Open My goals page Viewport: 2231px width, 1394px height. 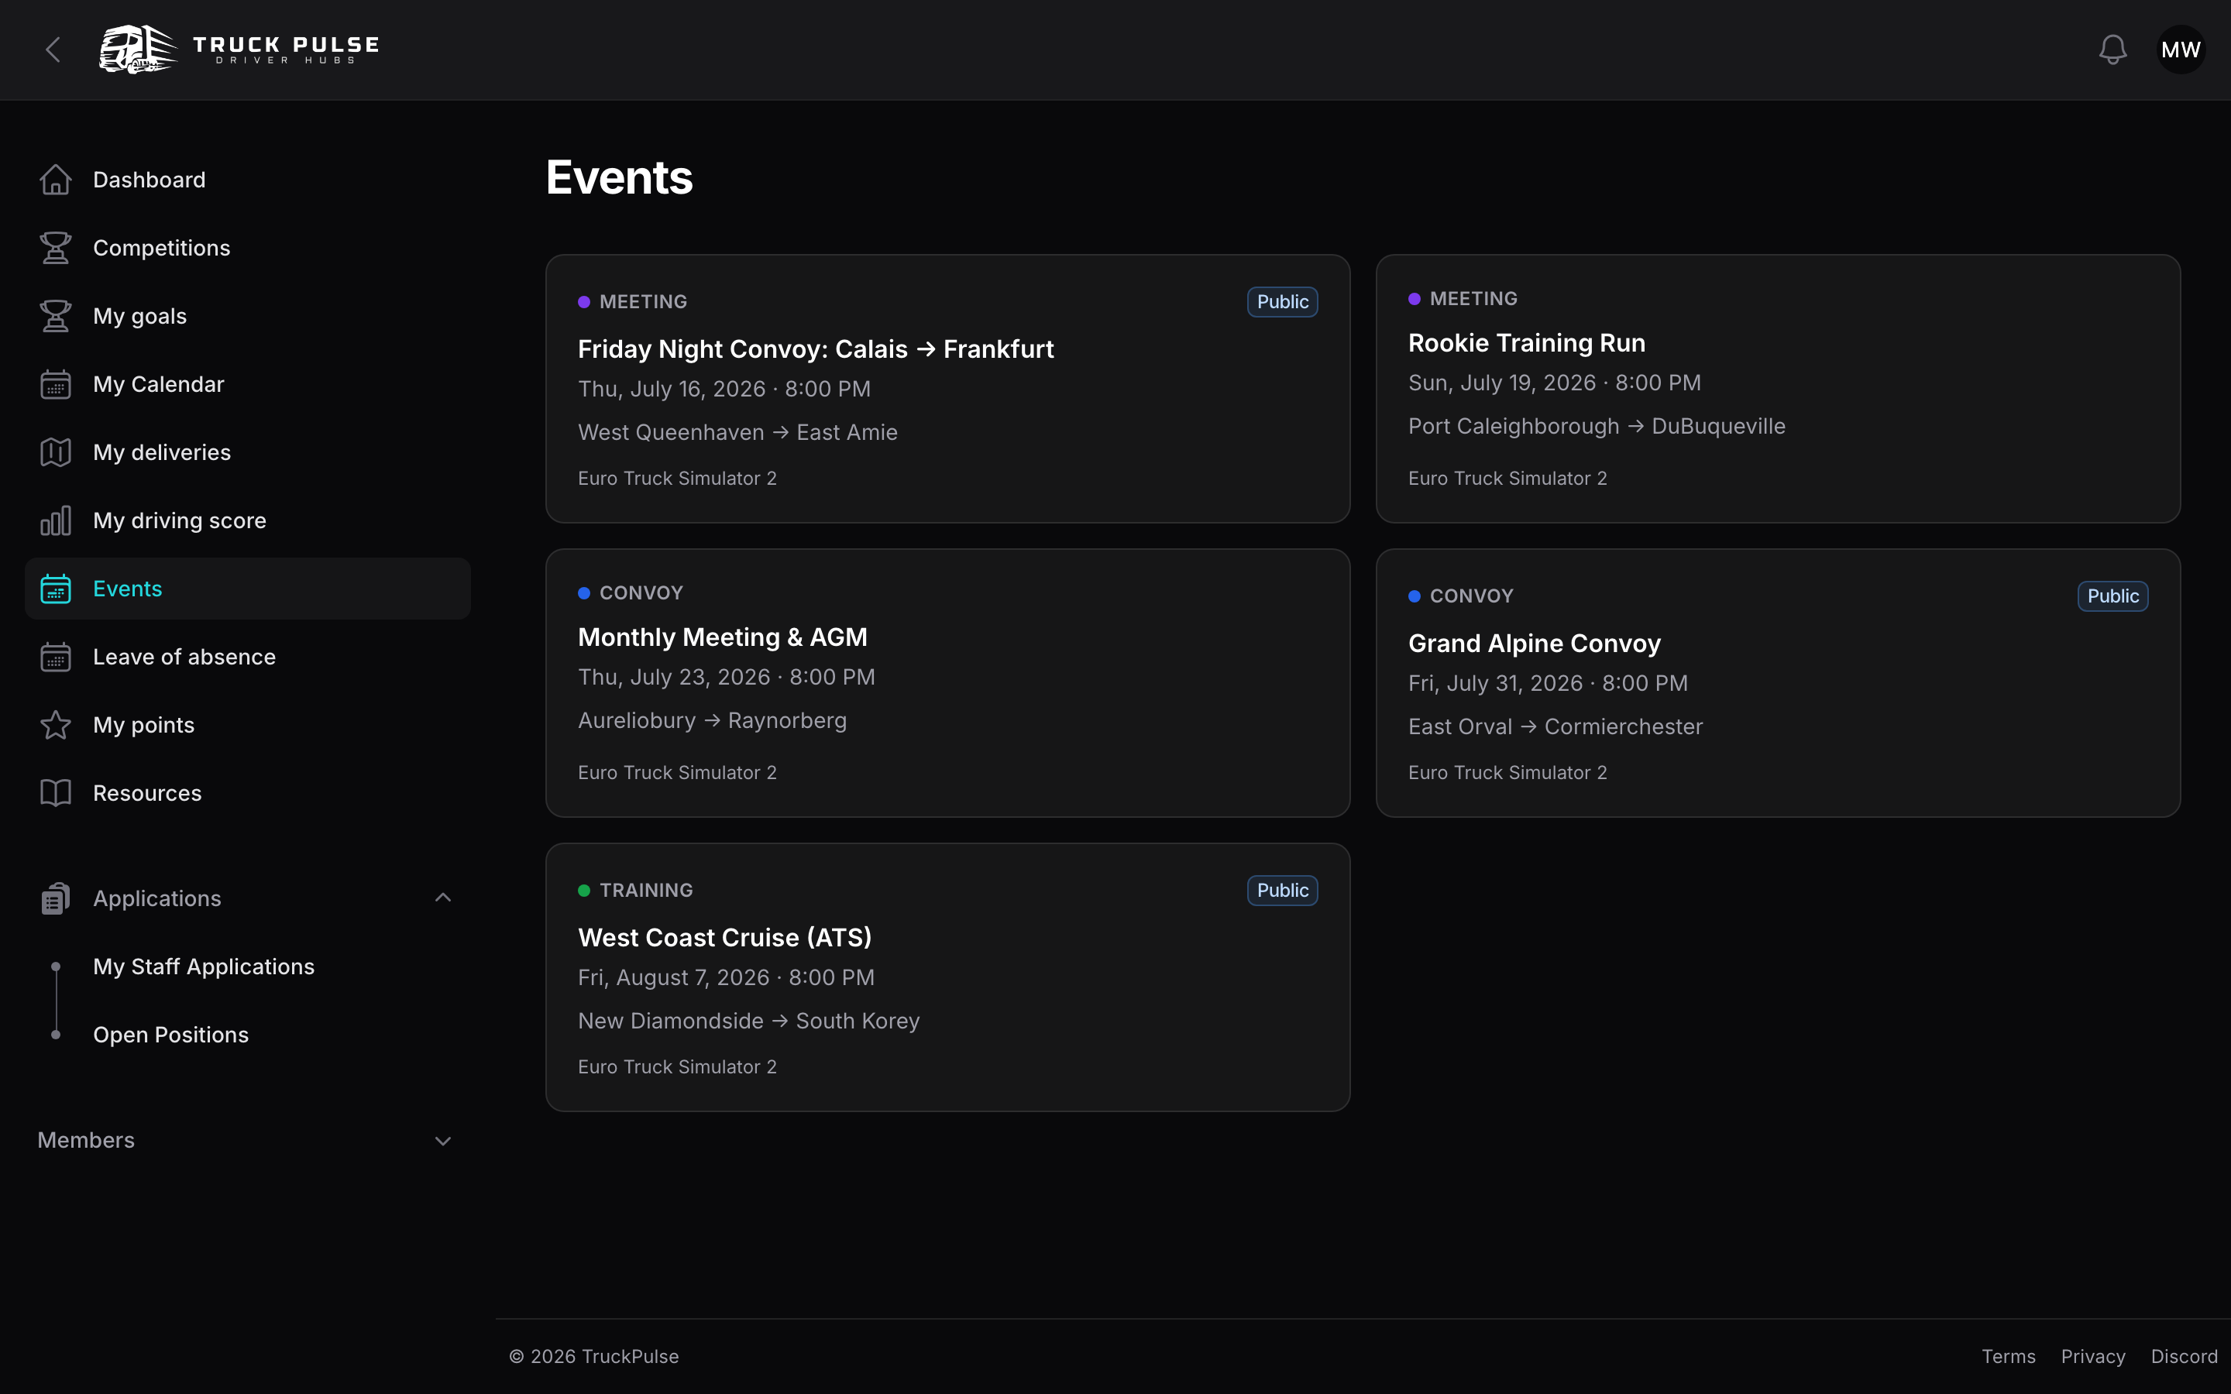(x=248, y=316)
